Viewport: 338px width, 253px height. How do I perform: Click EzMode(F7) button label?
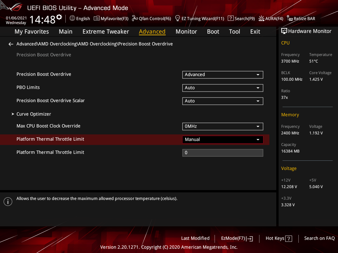click(233, 239)
